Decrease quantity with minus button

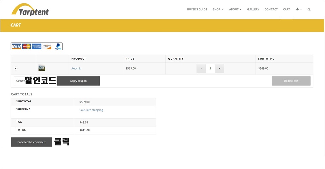pos(201,68)
